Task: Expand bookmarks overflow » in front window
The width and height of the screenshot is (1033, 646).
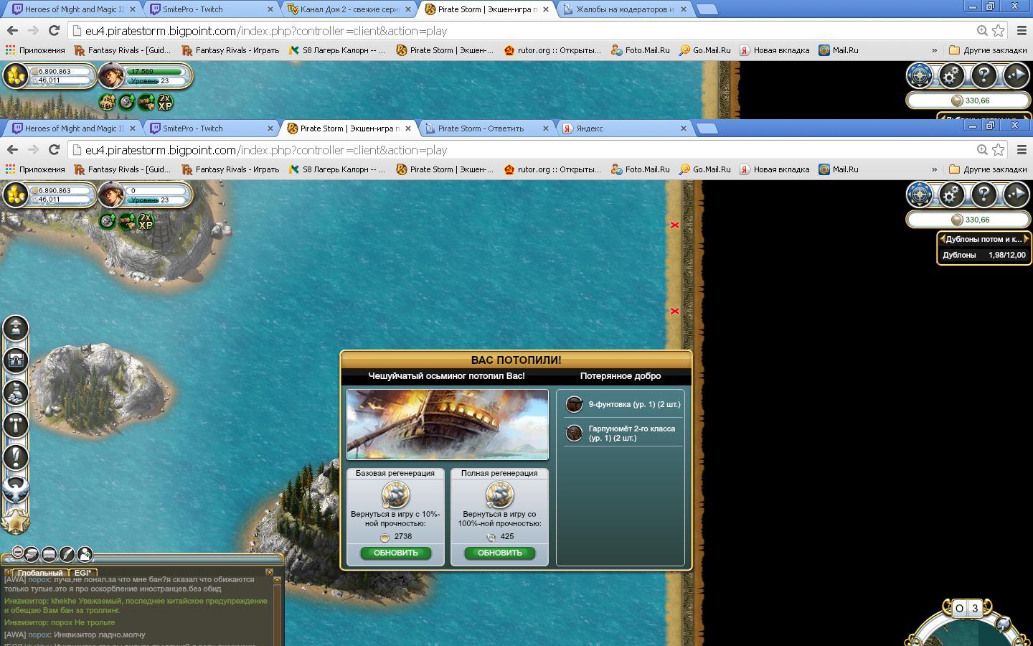Action: (x=934, y=169)
